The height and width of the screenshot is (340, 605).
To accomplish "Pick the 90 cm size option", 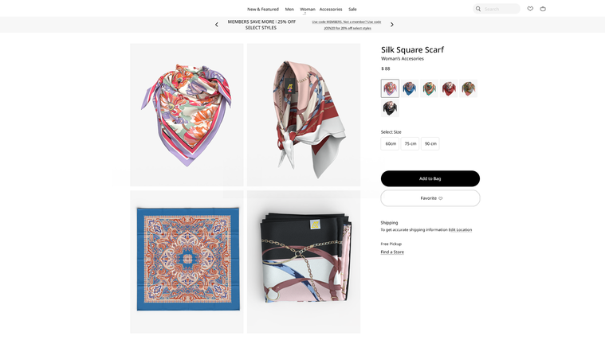I will [x=430, y=143].
